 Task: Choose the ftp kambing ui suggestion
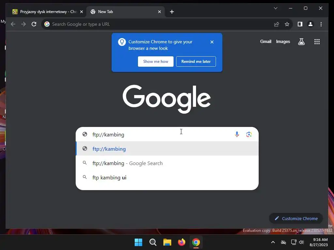(x=167, y=177)
